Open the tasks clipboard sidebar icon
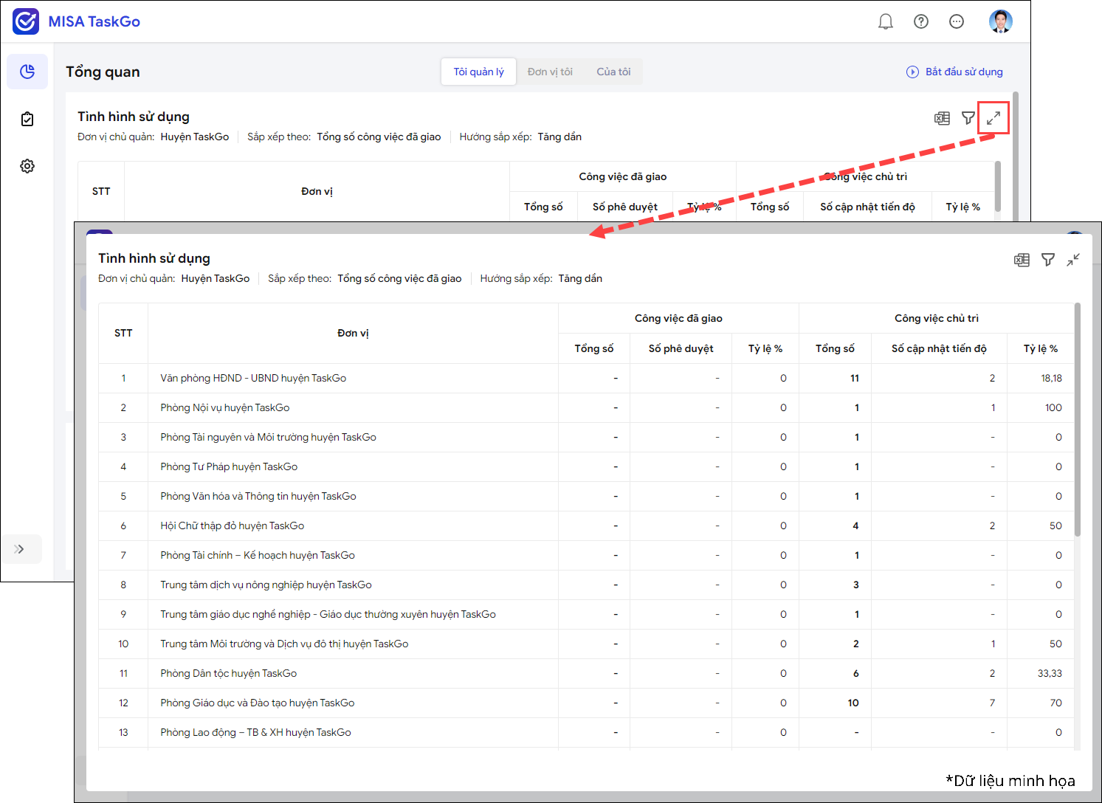 tap(27, 119)
